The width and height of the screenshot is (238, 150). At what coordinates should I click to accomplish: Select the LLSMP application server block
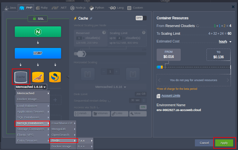point(38,53)
